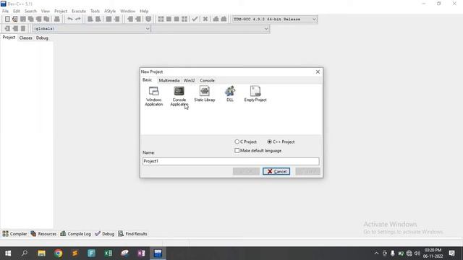Click the Open file toolbar icon
The image size is (463, 260).
pyautogui.click(x=14, y=19)
